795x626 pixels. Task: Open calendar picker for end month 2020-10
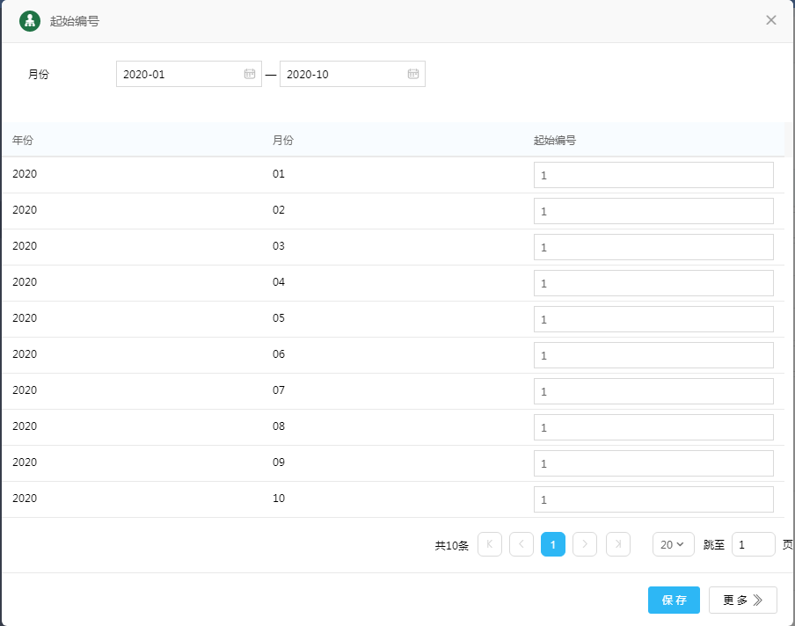[x=413, y=74]
